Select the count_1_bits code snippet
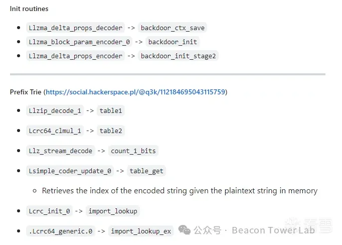This screenshot has height=245, width=342. 133,151
